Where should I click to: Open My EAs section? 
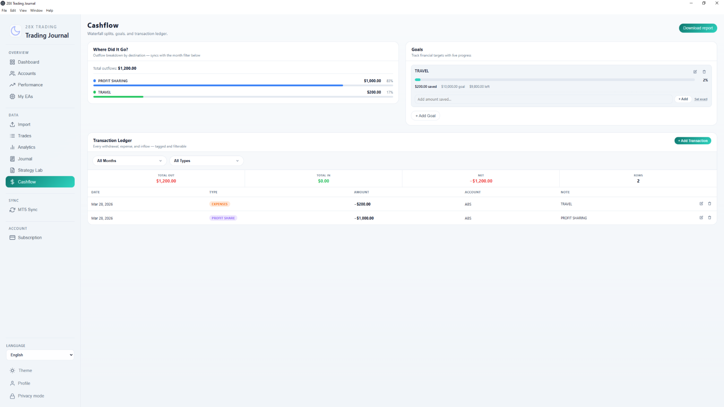(25, 96)
